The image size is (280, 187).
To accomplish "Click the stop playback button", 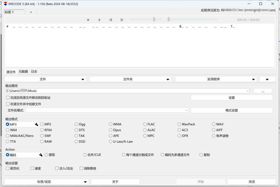I will pyautogui.click(x=88, y=20).
